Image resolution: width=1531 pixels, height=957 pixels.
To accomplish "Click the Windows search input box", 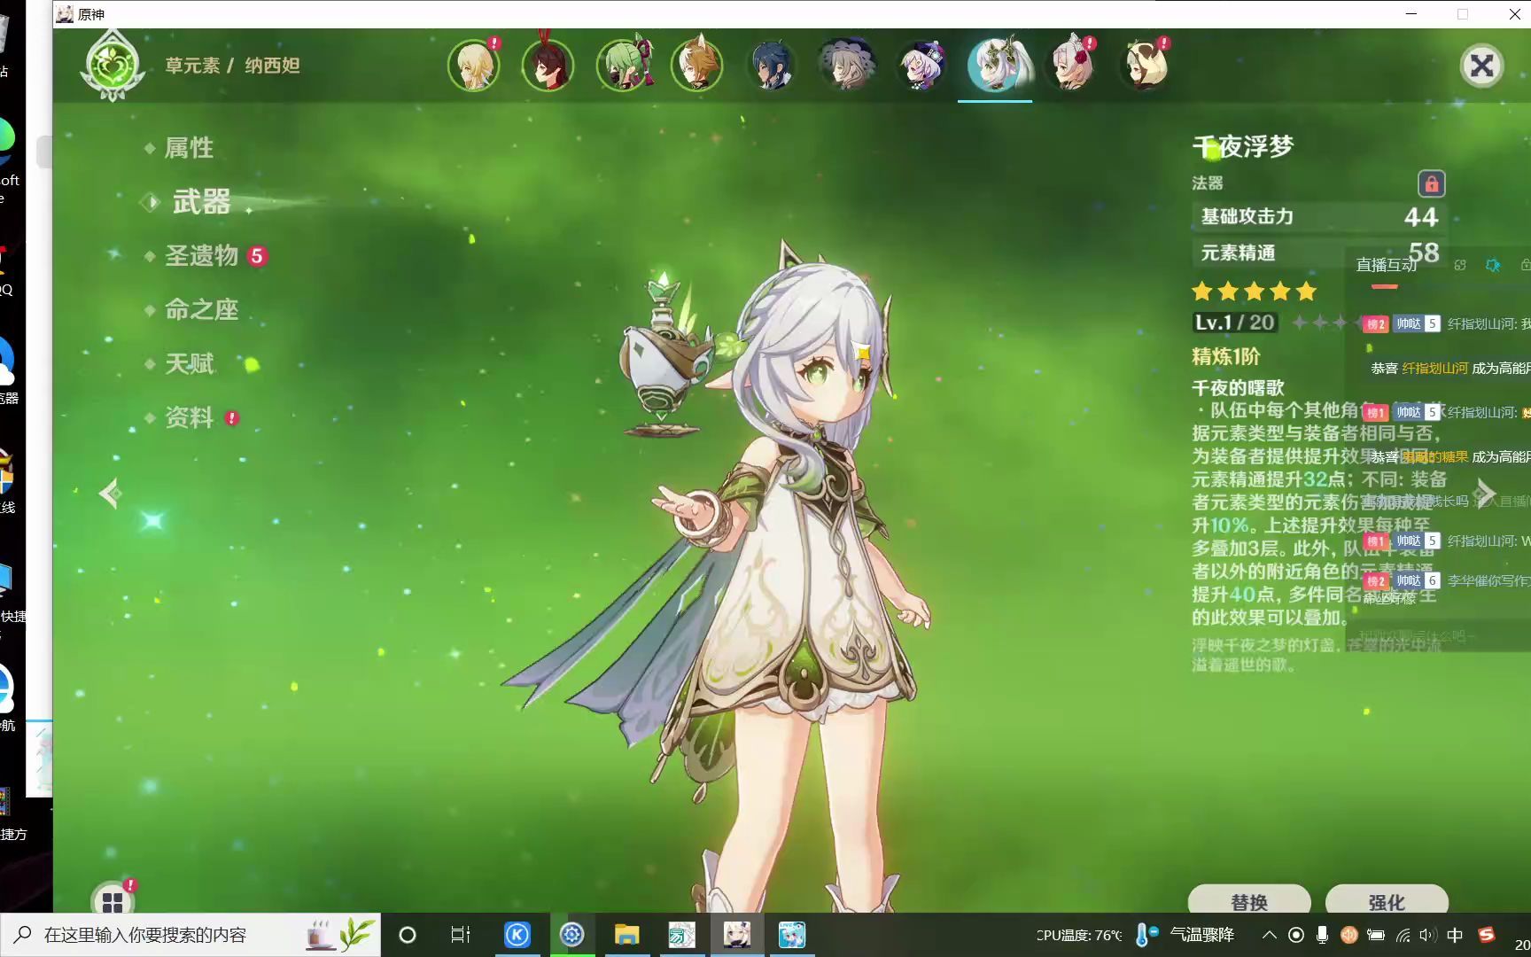I will coord(190,935).
